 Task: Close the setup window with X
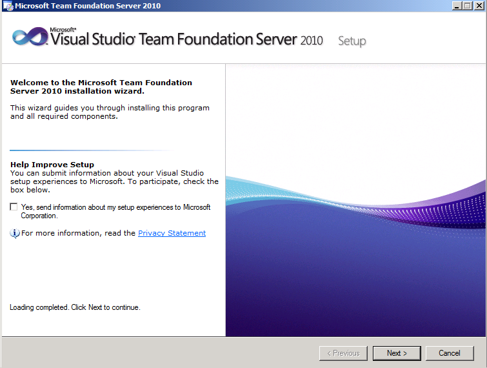[479, 6]
